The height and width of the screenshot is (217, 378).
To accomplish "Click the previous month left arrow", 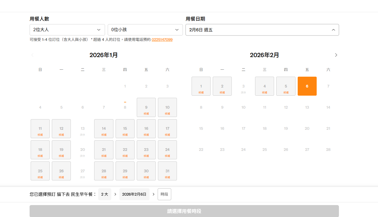I will [x=33, y=55].
